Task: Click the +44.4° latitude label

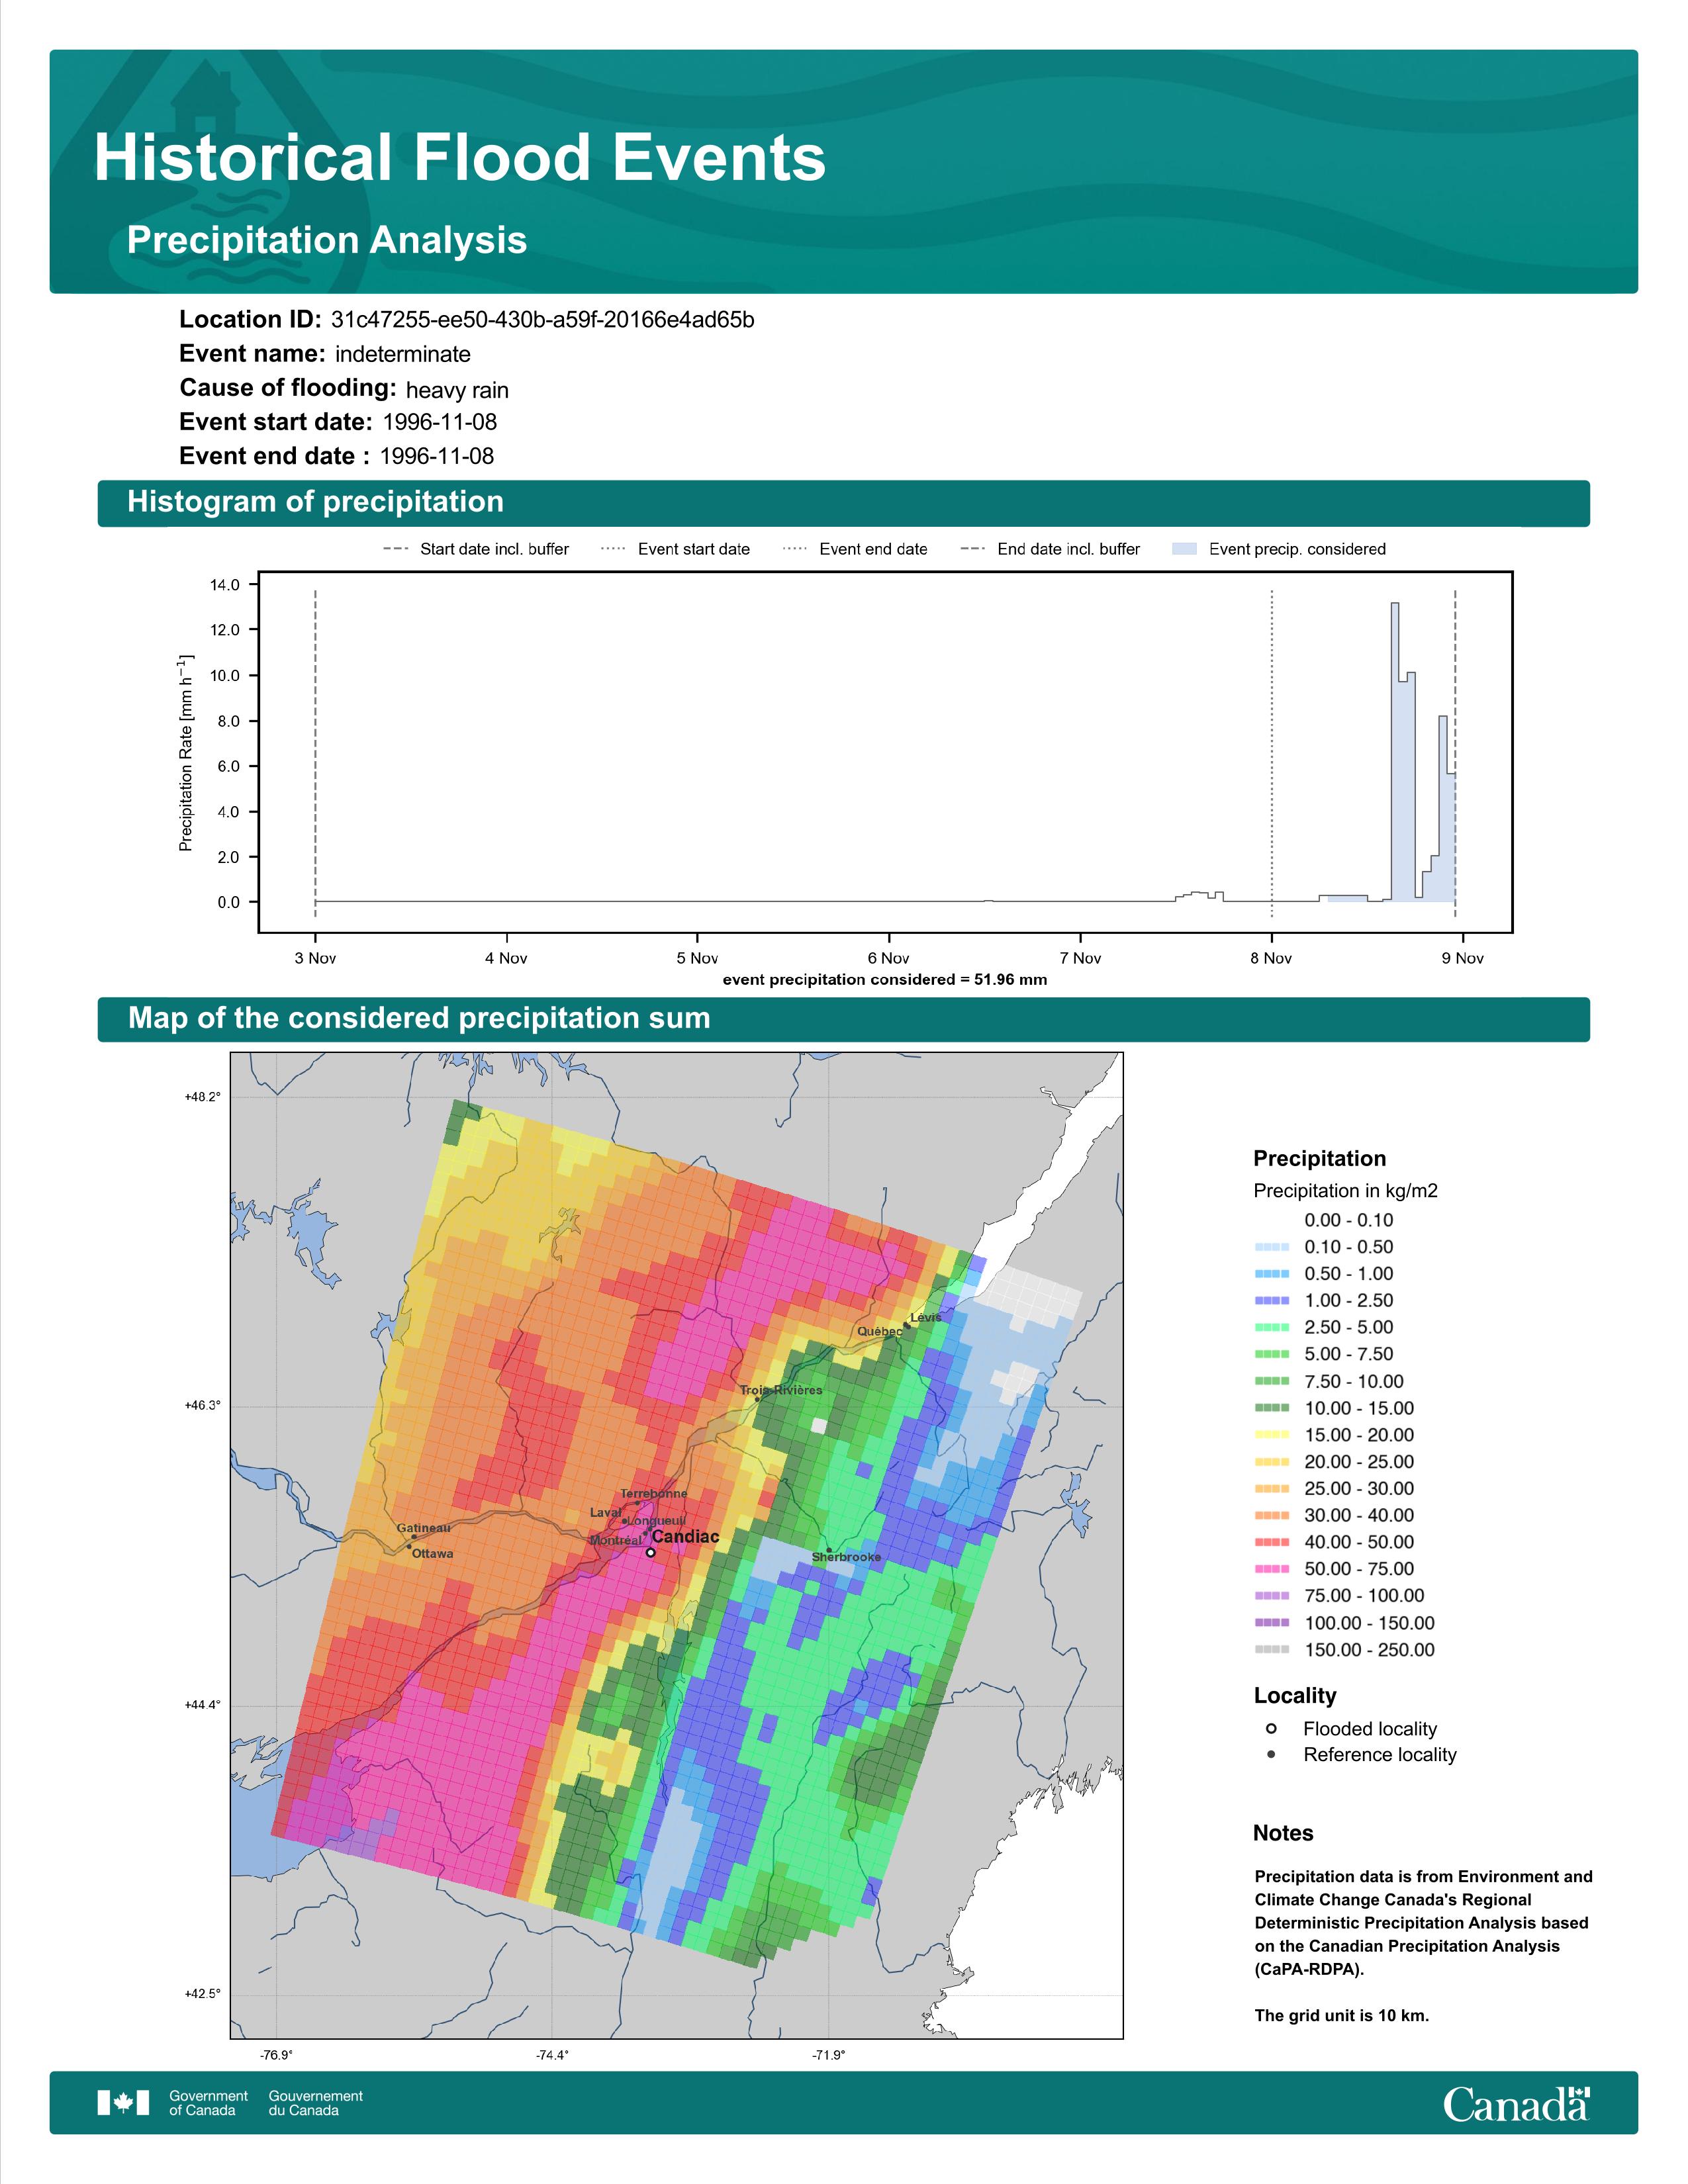Action: (203, 1705)
